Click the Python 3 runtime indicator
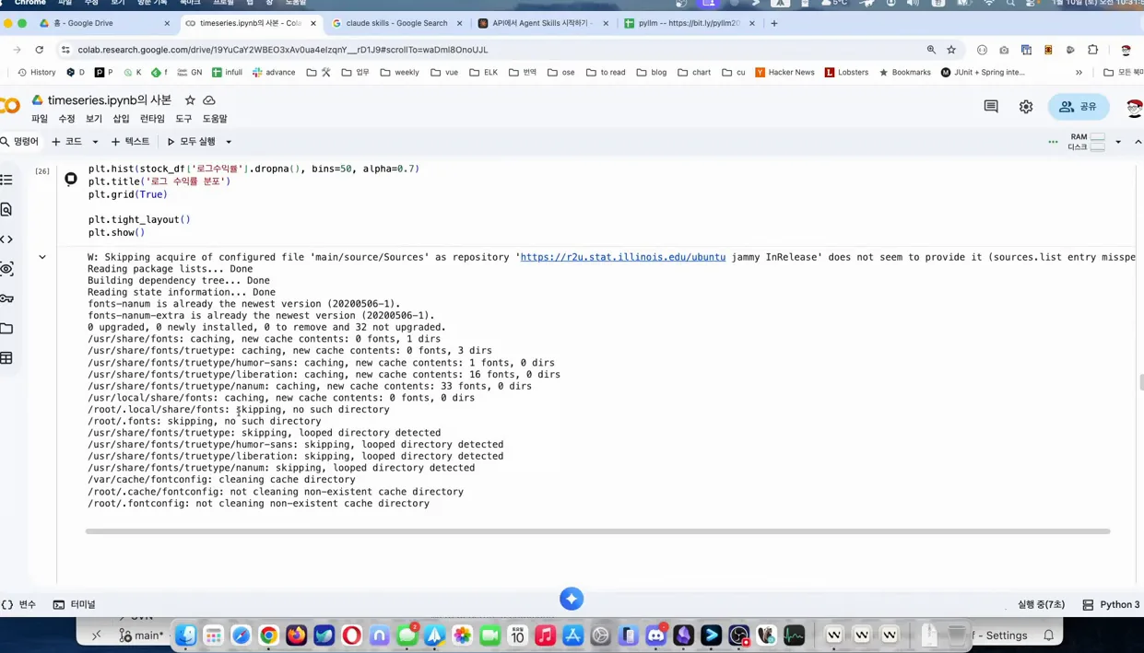The width and height of the screenshot is (1144, 653). 1111,604
